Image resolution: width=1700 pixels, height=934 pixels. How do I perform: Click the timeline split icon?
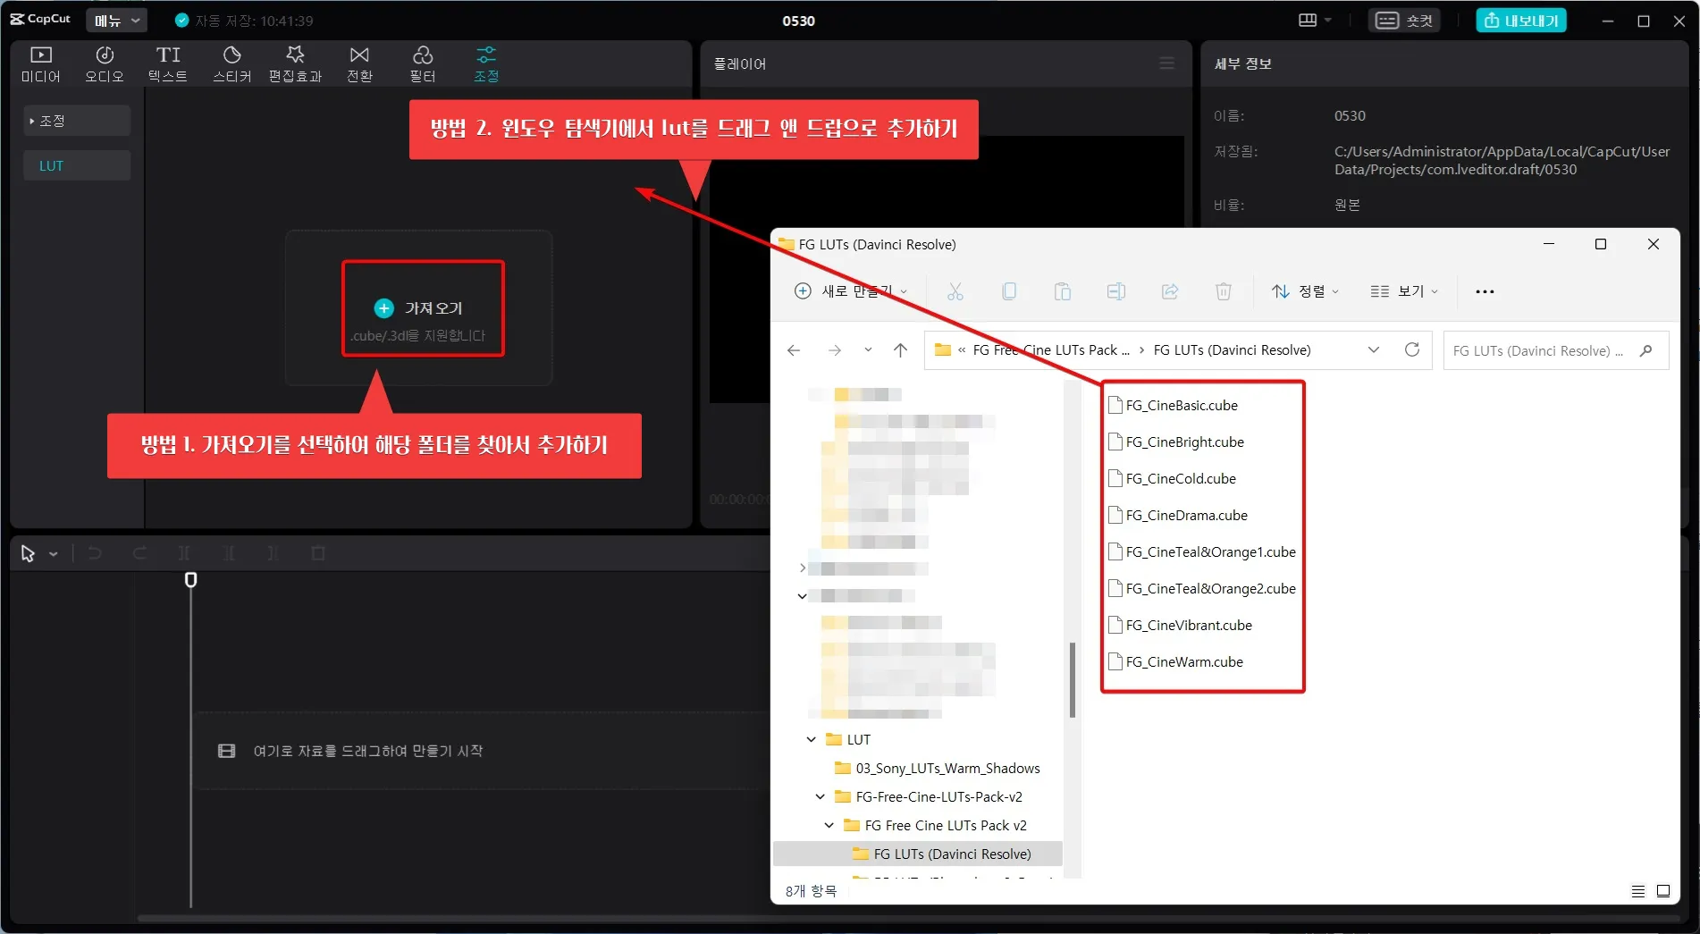click(184, 553)
